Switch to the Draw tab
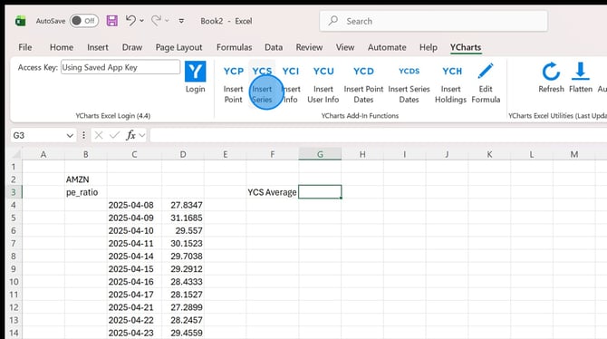Screen dimensions: 607x339 (132, 47)
